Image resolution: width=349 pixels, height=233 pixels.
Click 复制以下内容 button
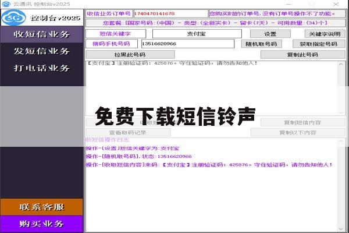[298, 132]
